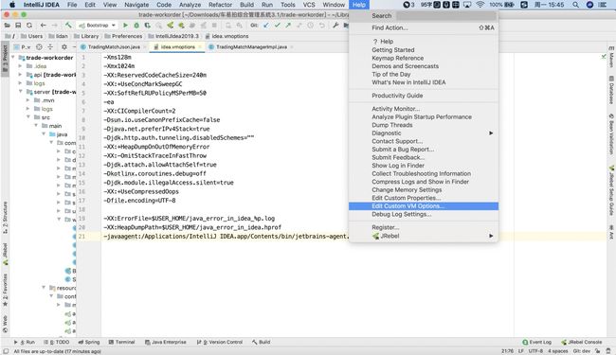Expand the api module node

click(21, 75)
